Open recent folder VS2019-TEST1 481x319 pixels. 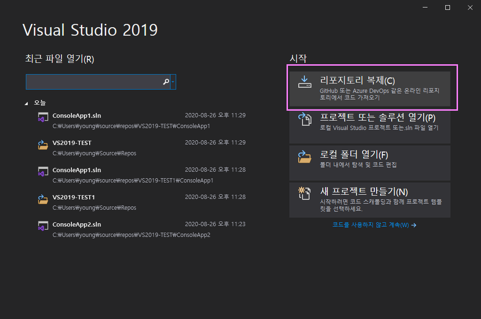click(x=142, y=202)
